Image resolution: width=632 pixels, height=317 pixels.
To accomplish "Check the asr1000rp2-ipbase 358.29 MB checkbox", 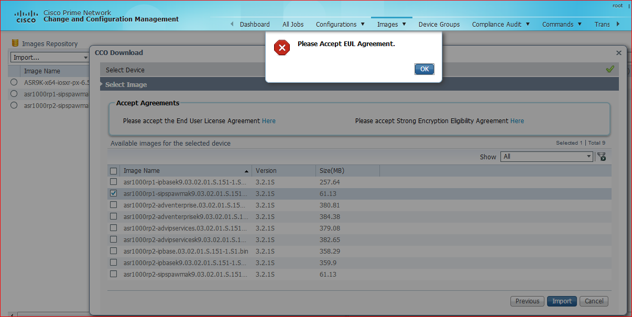I will [x=114, y=251].
